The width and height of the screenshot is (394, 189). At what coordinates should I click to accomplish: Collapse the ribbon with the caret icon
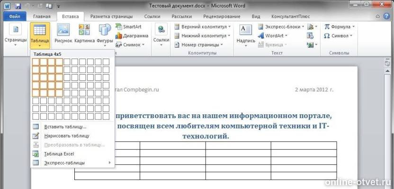(x=378, y=17)
